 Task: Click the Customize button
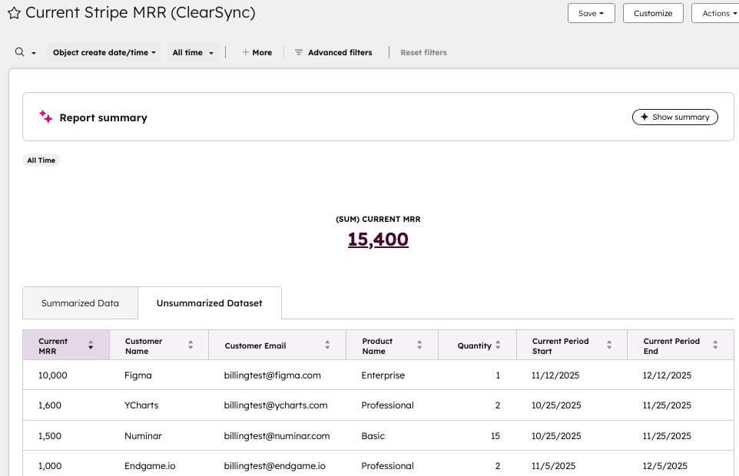tap(653, 13)
